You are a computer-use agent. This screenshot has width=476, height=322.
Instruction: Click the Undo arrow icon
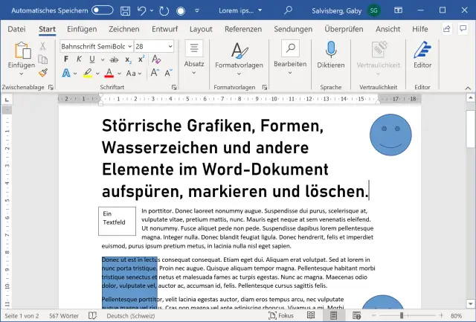click(143, 11)
